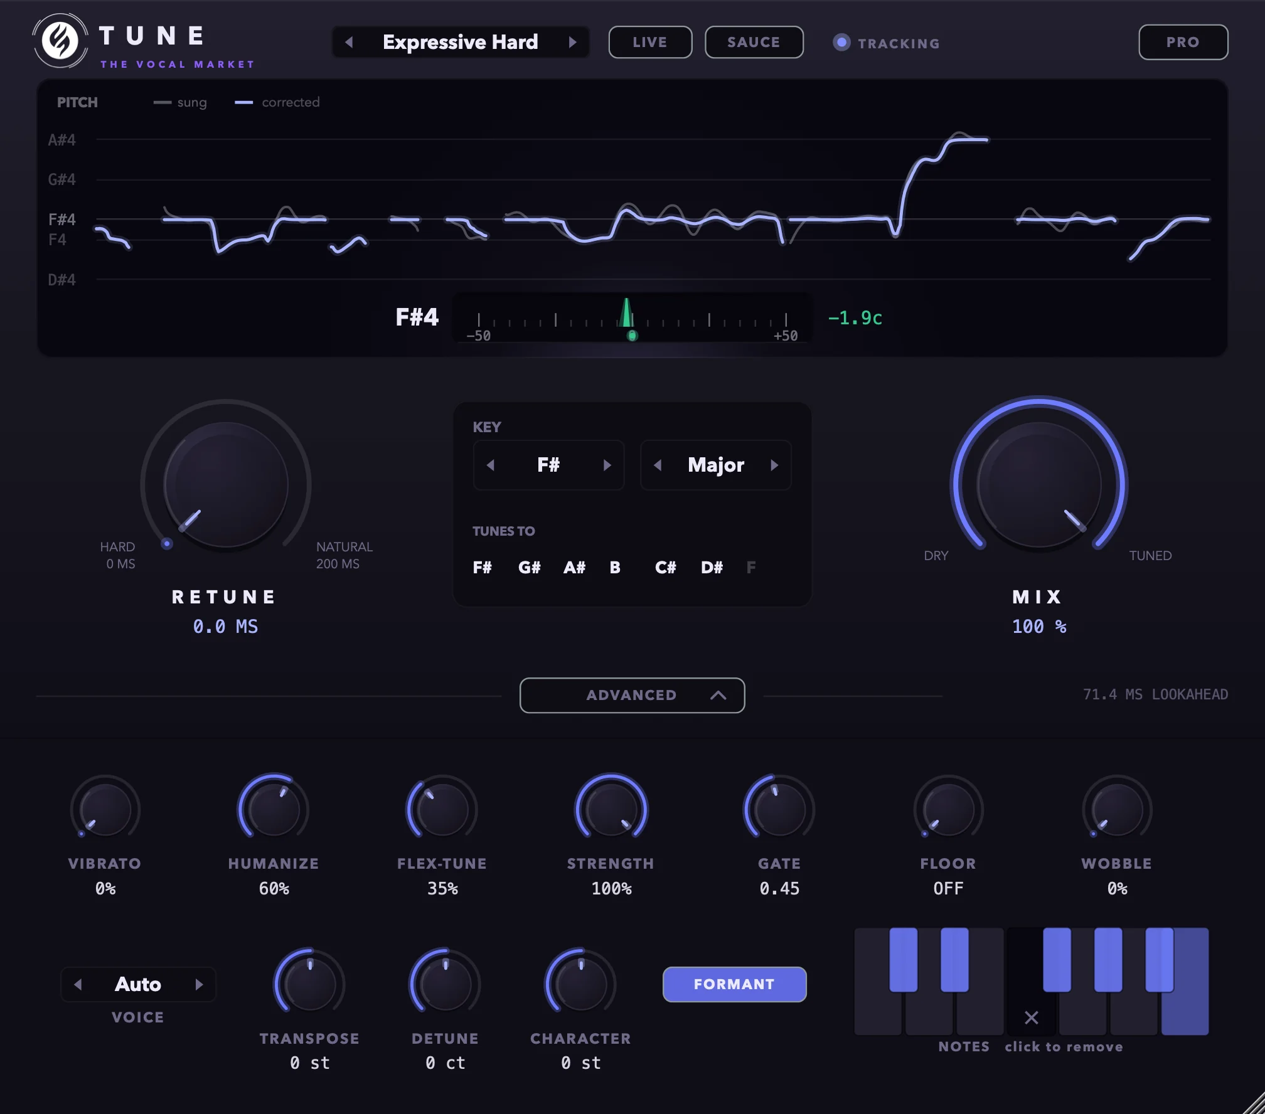Click the TRANSPOSE knob
This screenshot has height=1114, width=1265.
click(x=309, y=984)
